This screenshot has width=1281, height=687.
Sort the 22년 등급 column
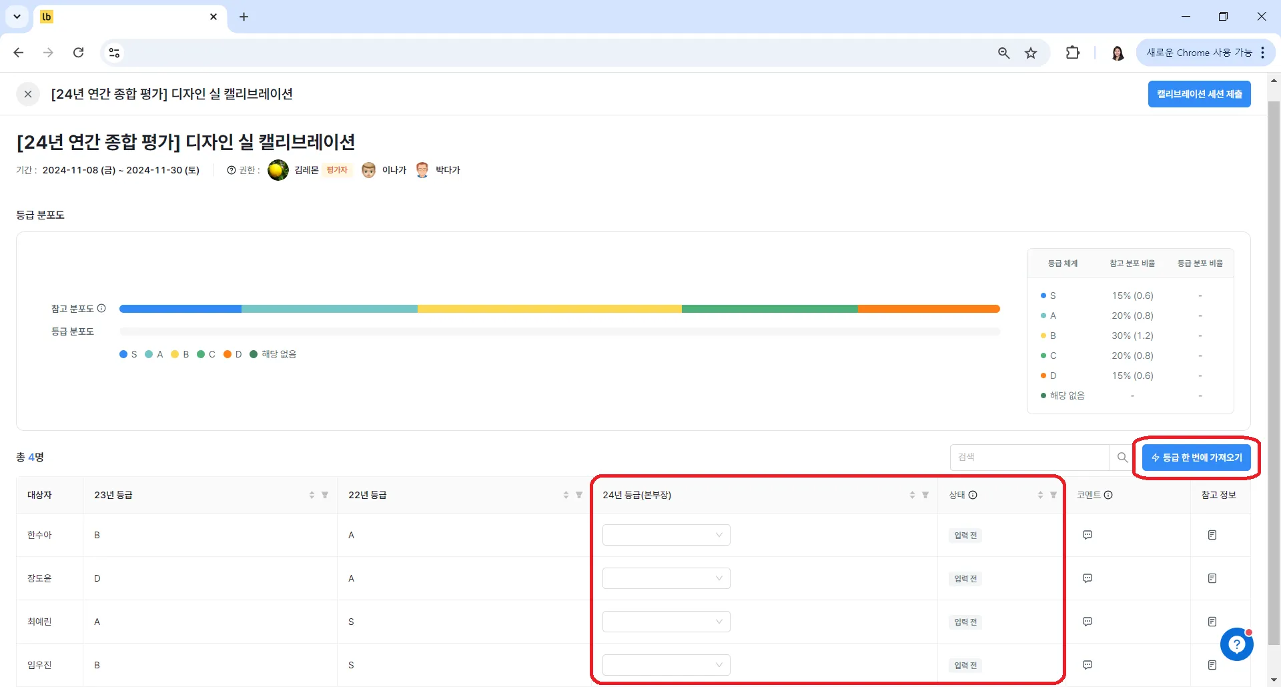coord(566,495)
